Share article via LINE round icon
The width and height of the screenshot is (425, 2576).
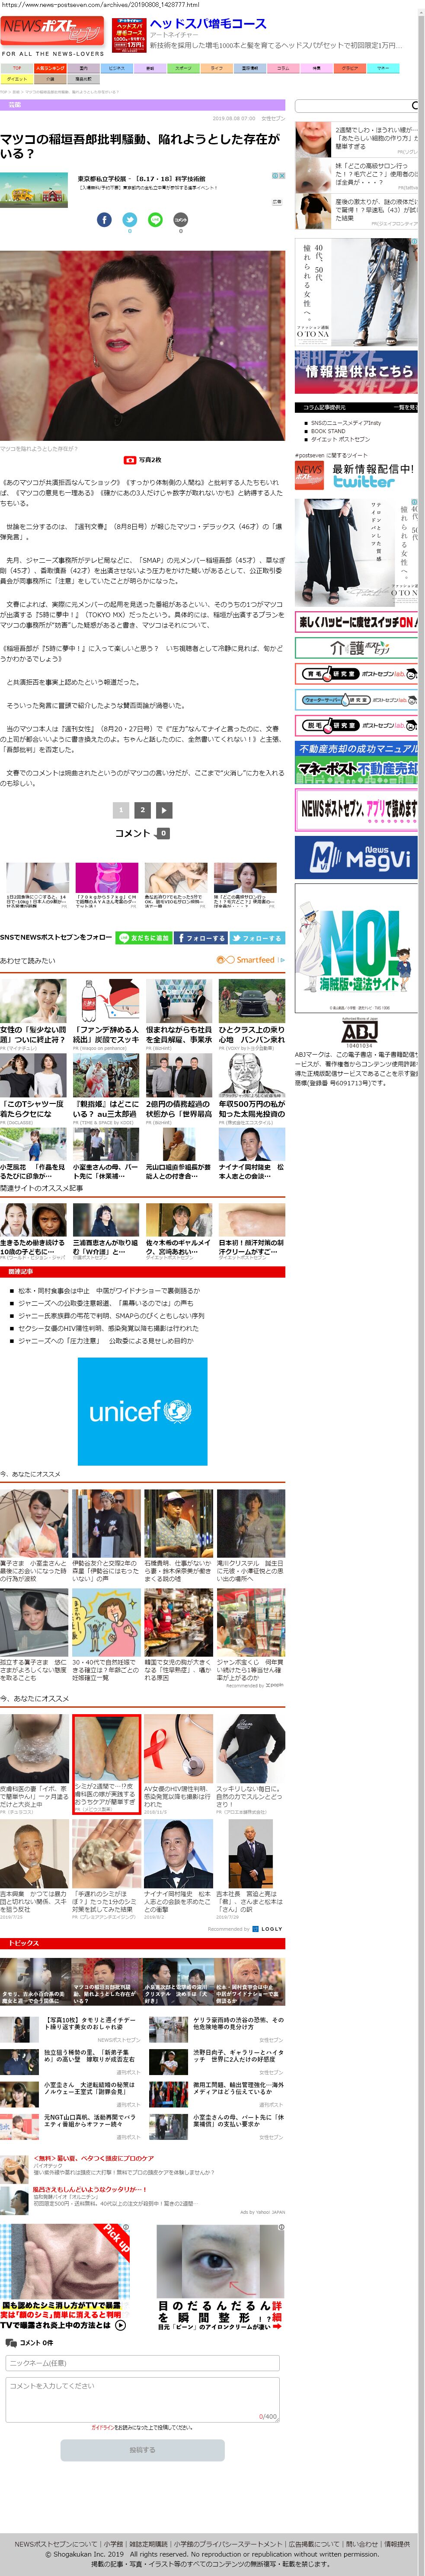coord(155,219)
